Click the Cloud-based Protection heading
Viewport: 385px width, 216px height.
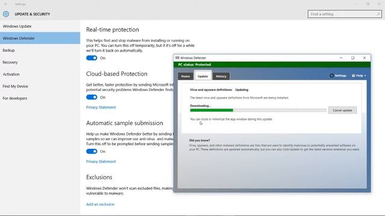point(117,74)
